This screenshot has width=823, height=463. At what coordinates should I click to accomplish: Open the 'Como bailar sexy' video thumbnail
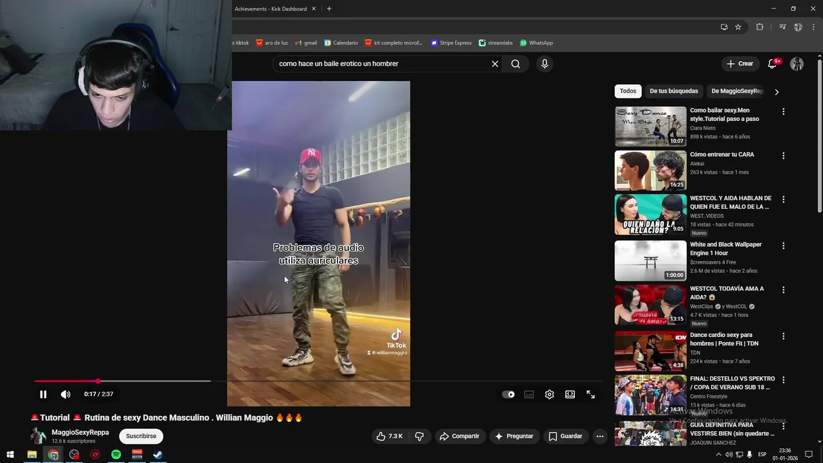(x=651, y=126)
